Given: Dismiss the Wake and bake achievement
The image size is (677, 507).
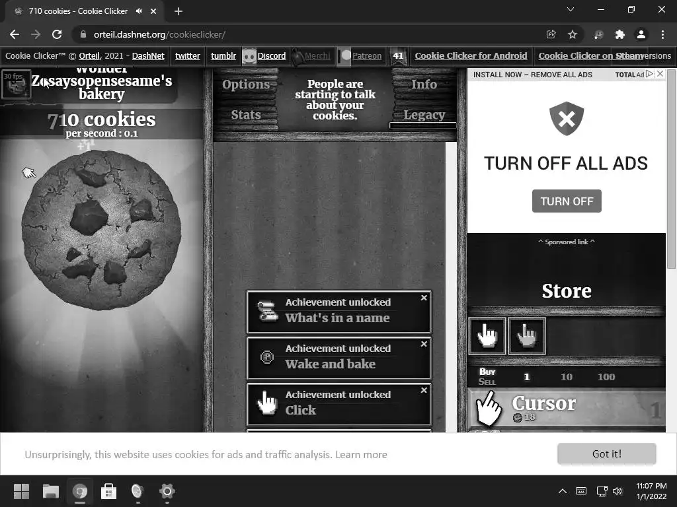Looking at the screenshot, I should (x=424, y=344).
